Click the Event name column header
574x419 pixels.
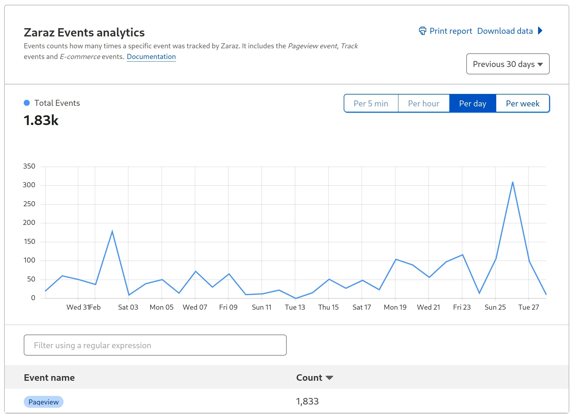click(49, 377)
